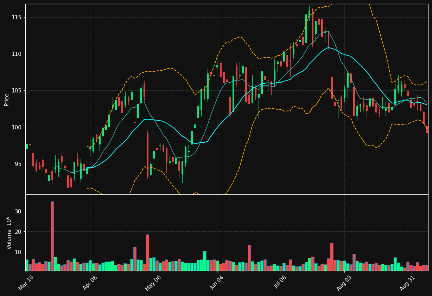Click the 105 price axis label

17,91
